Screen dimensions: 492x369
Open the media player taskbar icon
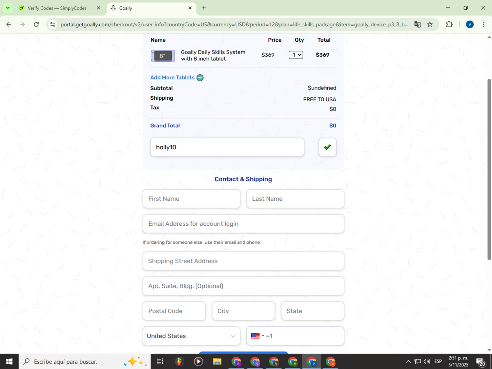coord(198,361)
